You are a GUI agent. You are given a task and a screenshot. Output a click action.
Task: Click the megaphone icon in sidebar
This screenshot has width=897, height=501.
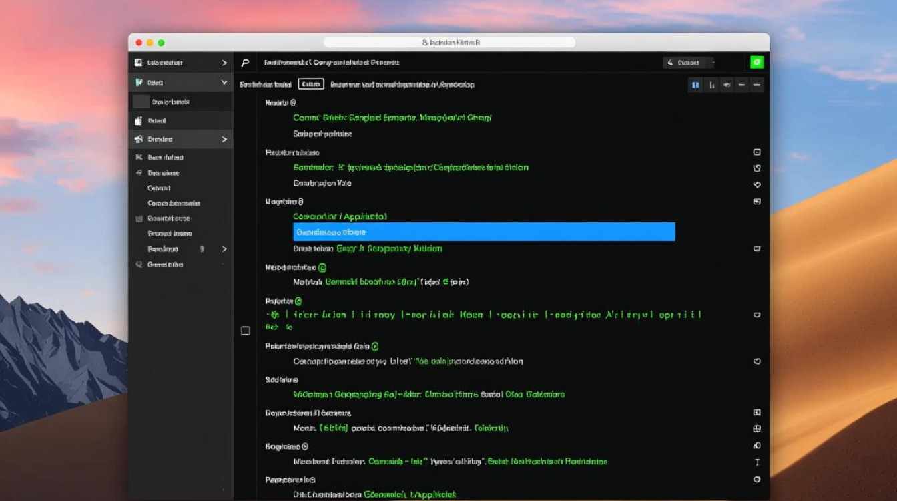[x=138, y=140]
